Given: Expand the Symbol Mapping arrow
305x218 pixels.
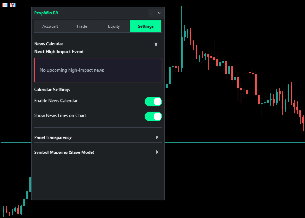Looking at the screenshot, I should [157, 152].
